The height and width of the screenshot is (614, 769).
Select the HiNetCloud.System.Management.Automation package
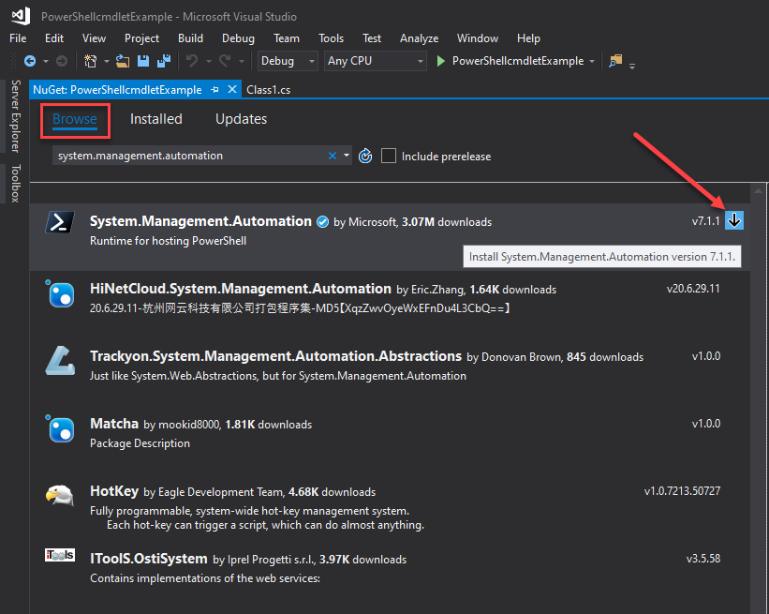(x=390, y=305)
